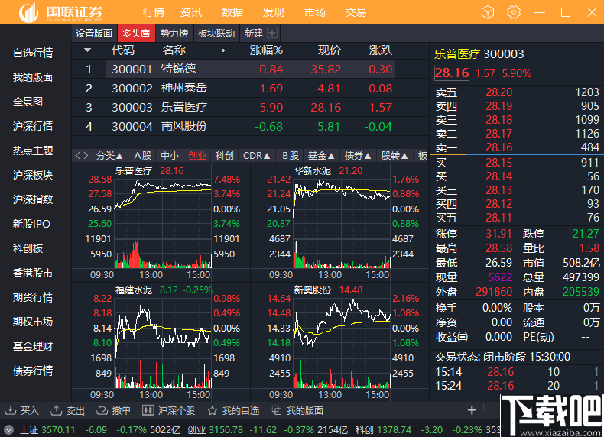The width and height of the screenshot is (604, 437).
Task: Open 全景图 in the sidebar
Action: click(28, 102)
